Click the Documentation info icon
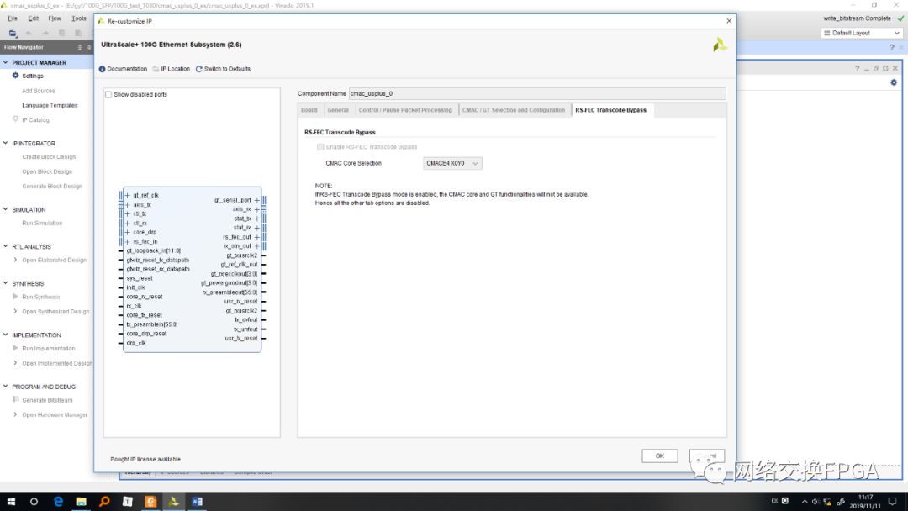 pyautogui.click(x=102, y=69)
